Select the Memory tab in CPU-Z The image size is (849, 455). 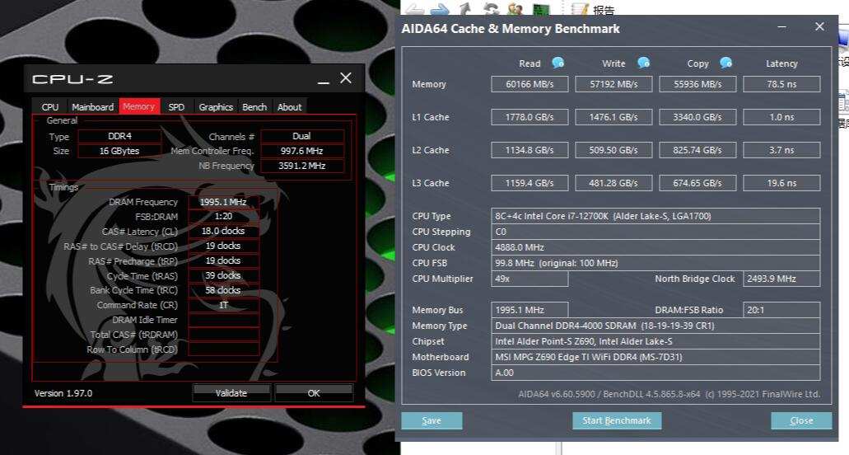pos(139,106)
